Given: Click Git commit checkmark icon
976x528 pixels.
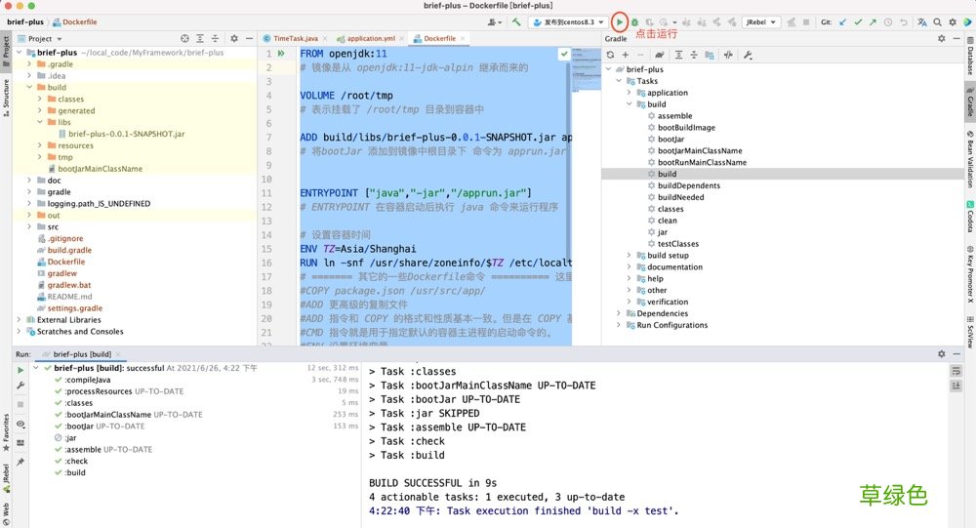Looking at the screenshot, I should (x=858, y=21).
